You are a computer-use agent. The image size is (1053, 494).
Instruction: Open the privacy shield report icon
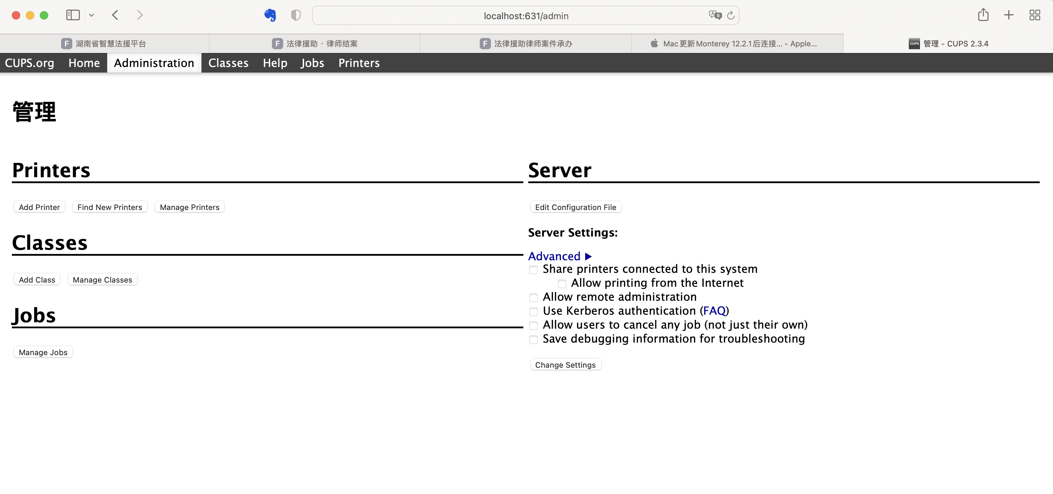295,16
